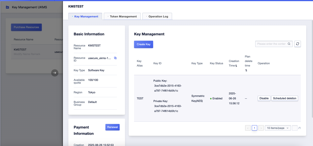Click Purchase Resources button
Screen dimensions: 313x146
pyautogui.click(x=26, y=27)
